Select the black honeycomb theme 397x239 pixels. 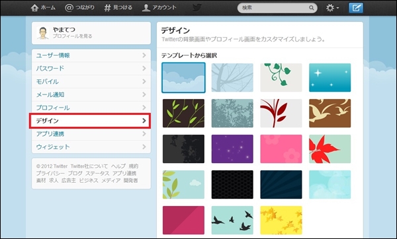(232, 184)
